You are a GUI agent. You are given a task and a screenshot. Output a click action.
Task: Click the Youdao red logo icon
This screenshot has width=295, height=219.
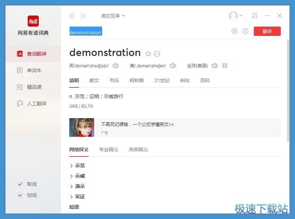[33, 21]
